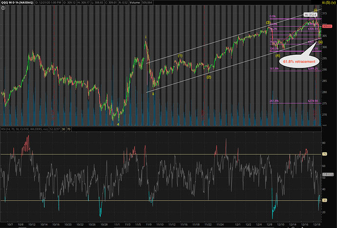Screen dimensions: 337x228
Task: Click the Hi: 312.4 price bubble
Action: pos(310,15)
